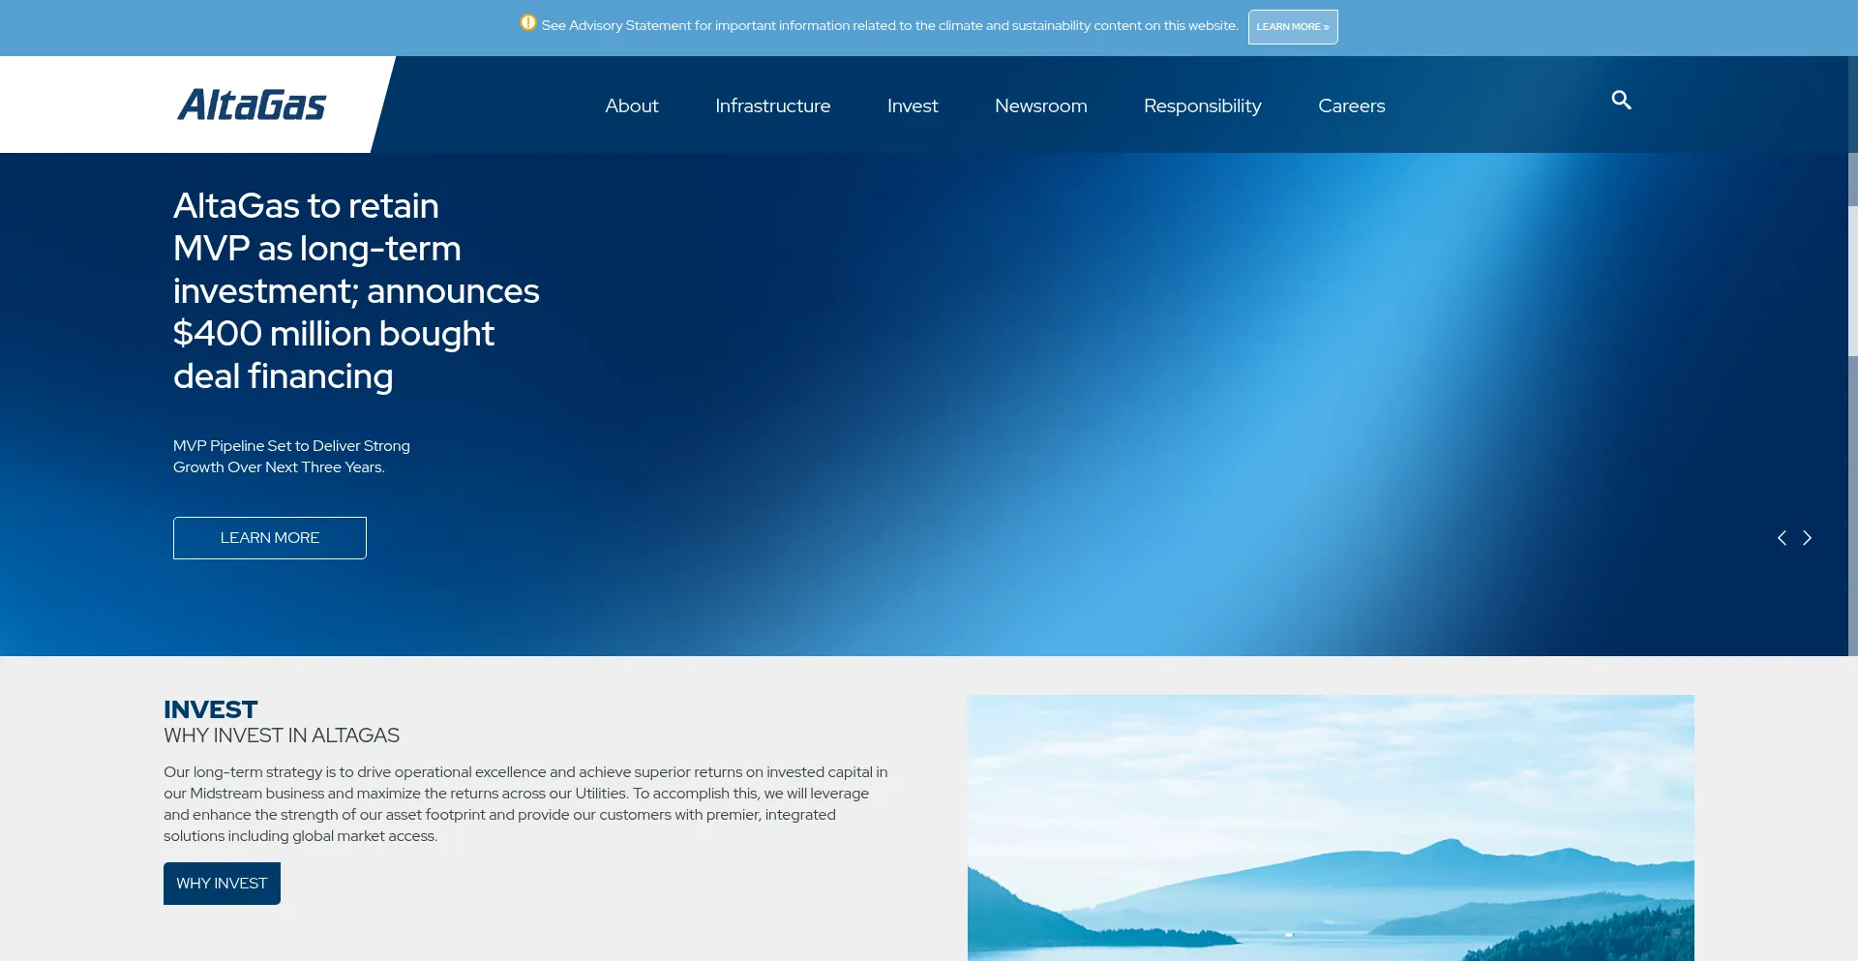
Task: Go to previous hero slide arrow
Action: [1782, 538]
